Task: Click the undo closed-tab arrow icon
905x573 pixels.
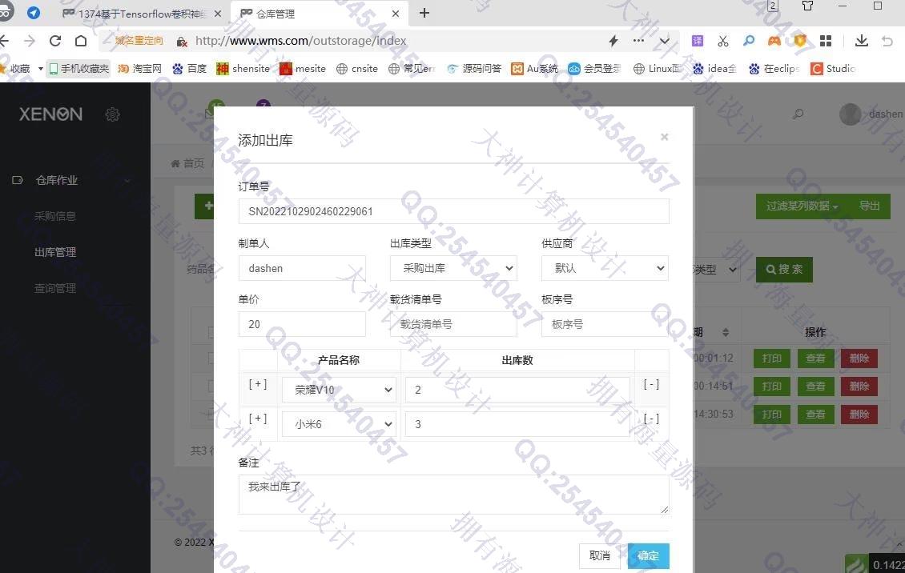Action: 887,41
